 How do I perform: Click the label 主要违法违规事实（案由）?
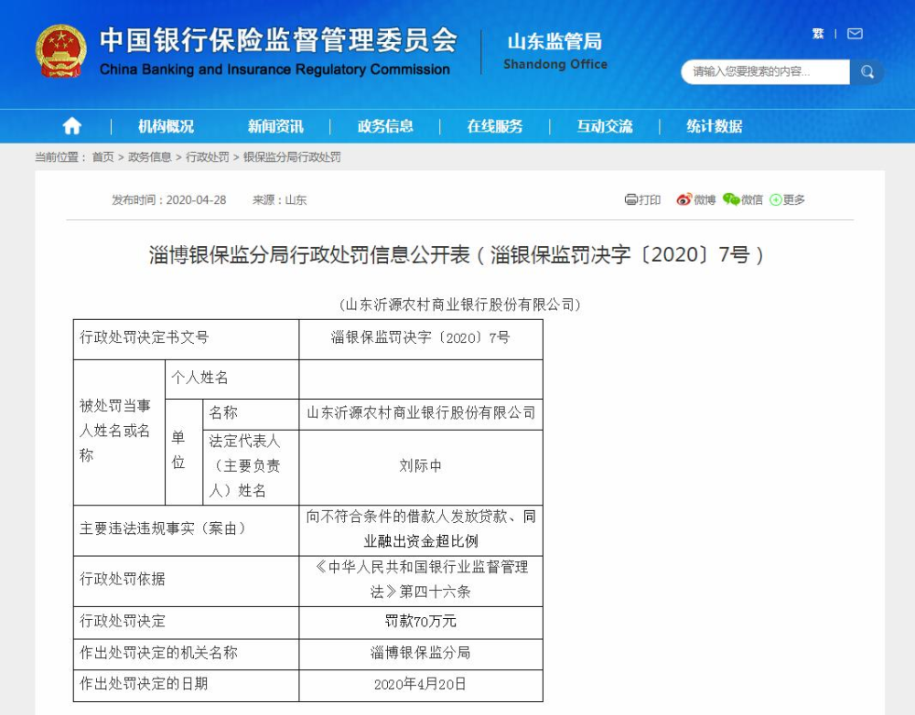click(x=164, y=528)
